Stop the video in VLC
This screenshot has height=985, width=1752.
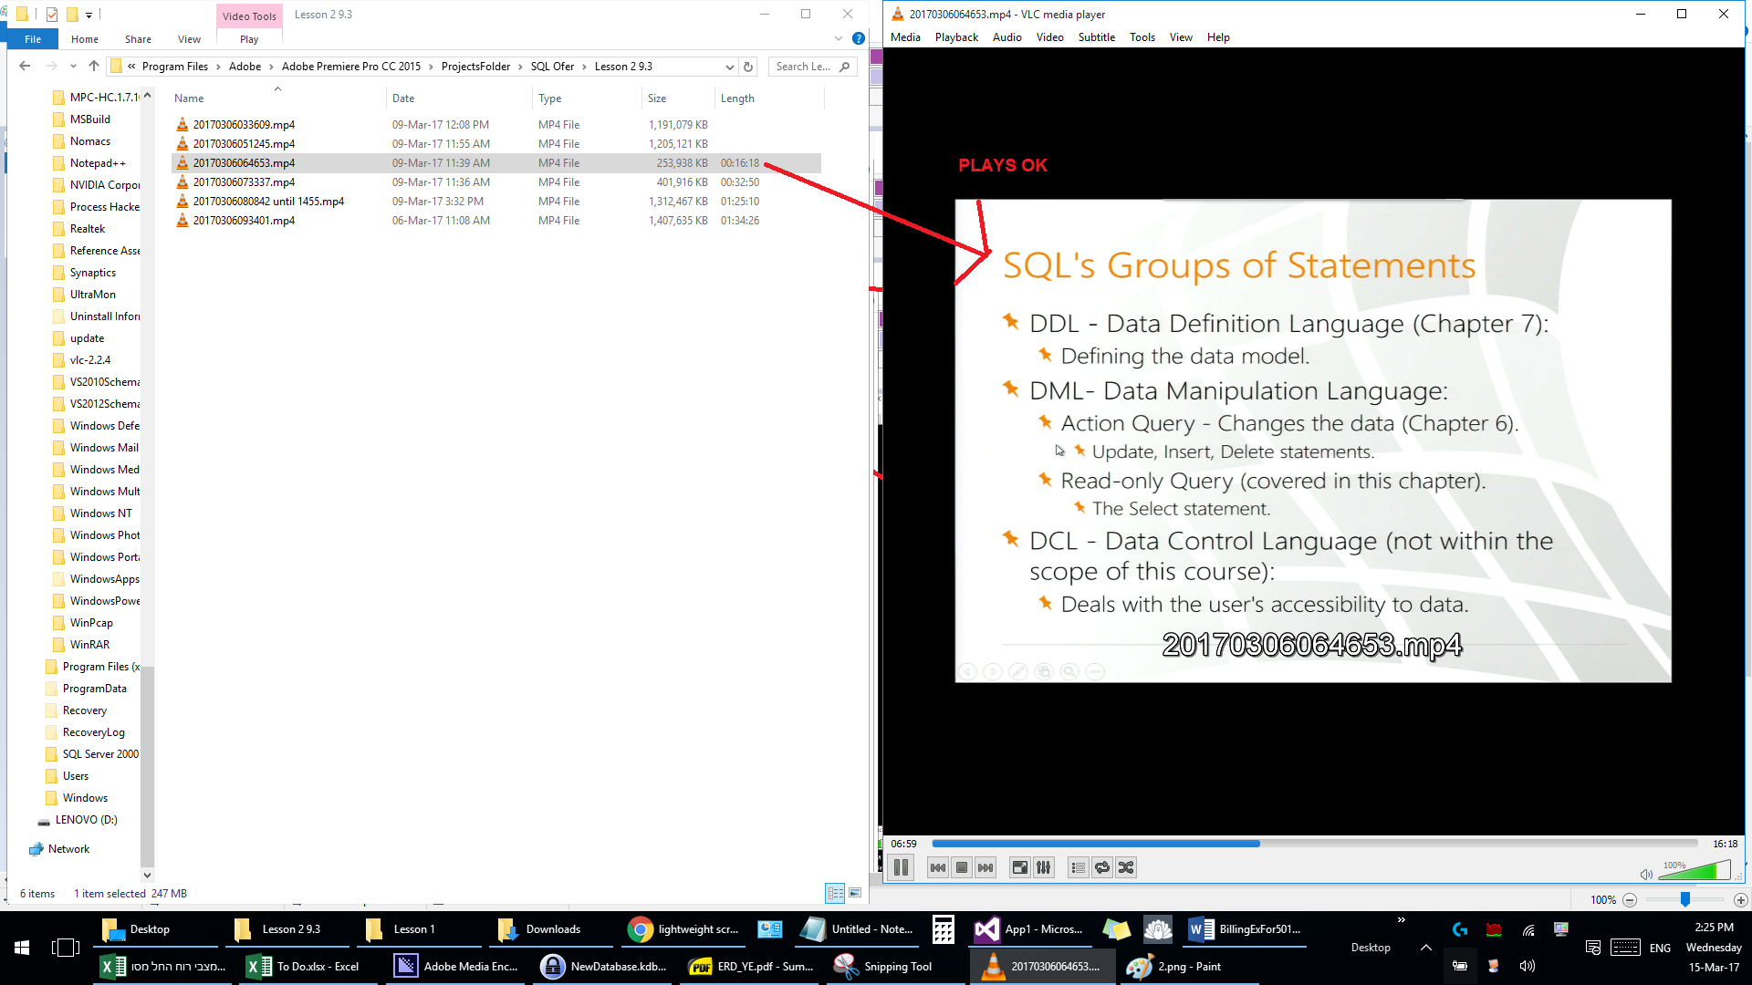pyautogui.click(x=961, y=867)
